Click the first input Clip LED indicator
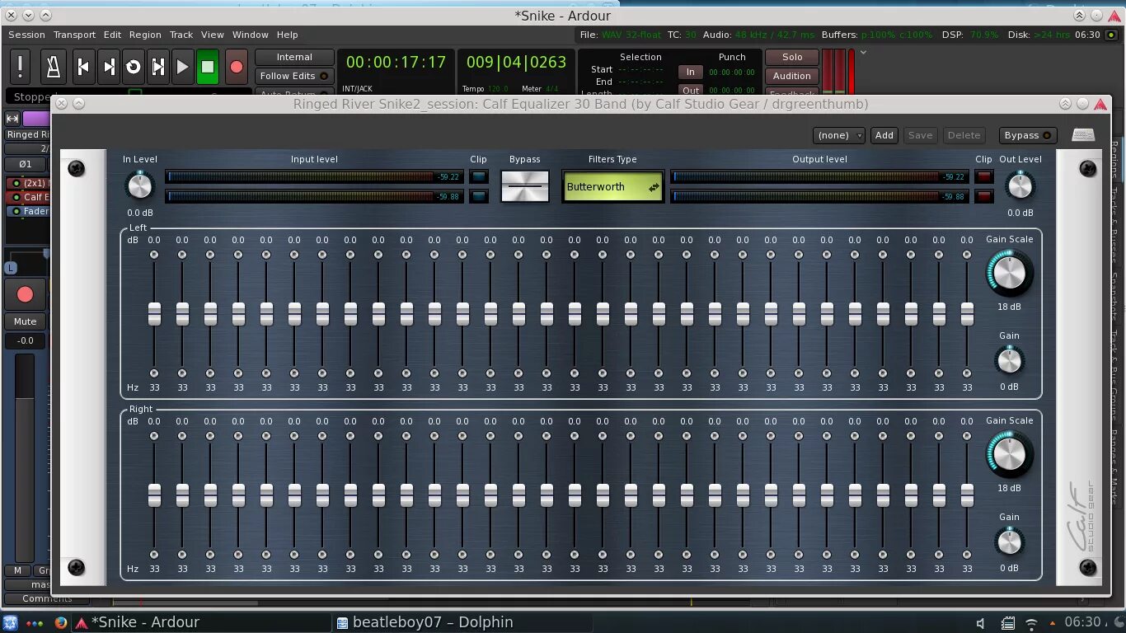 click(x=479, y=176)
